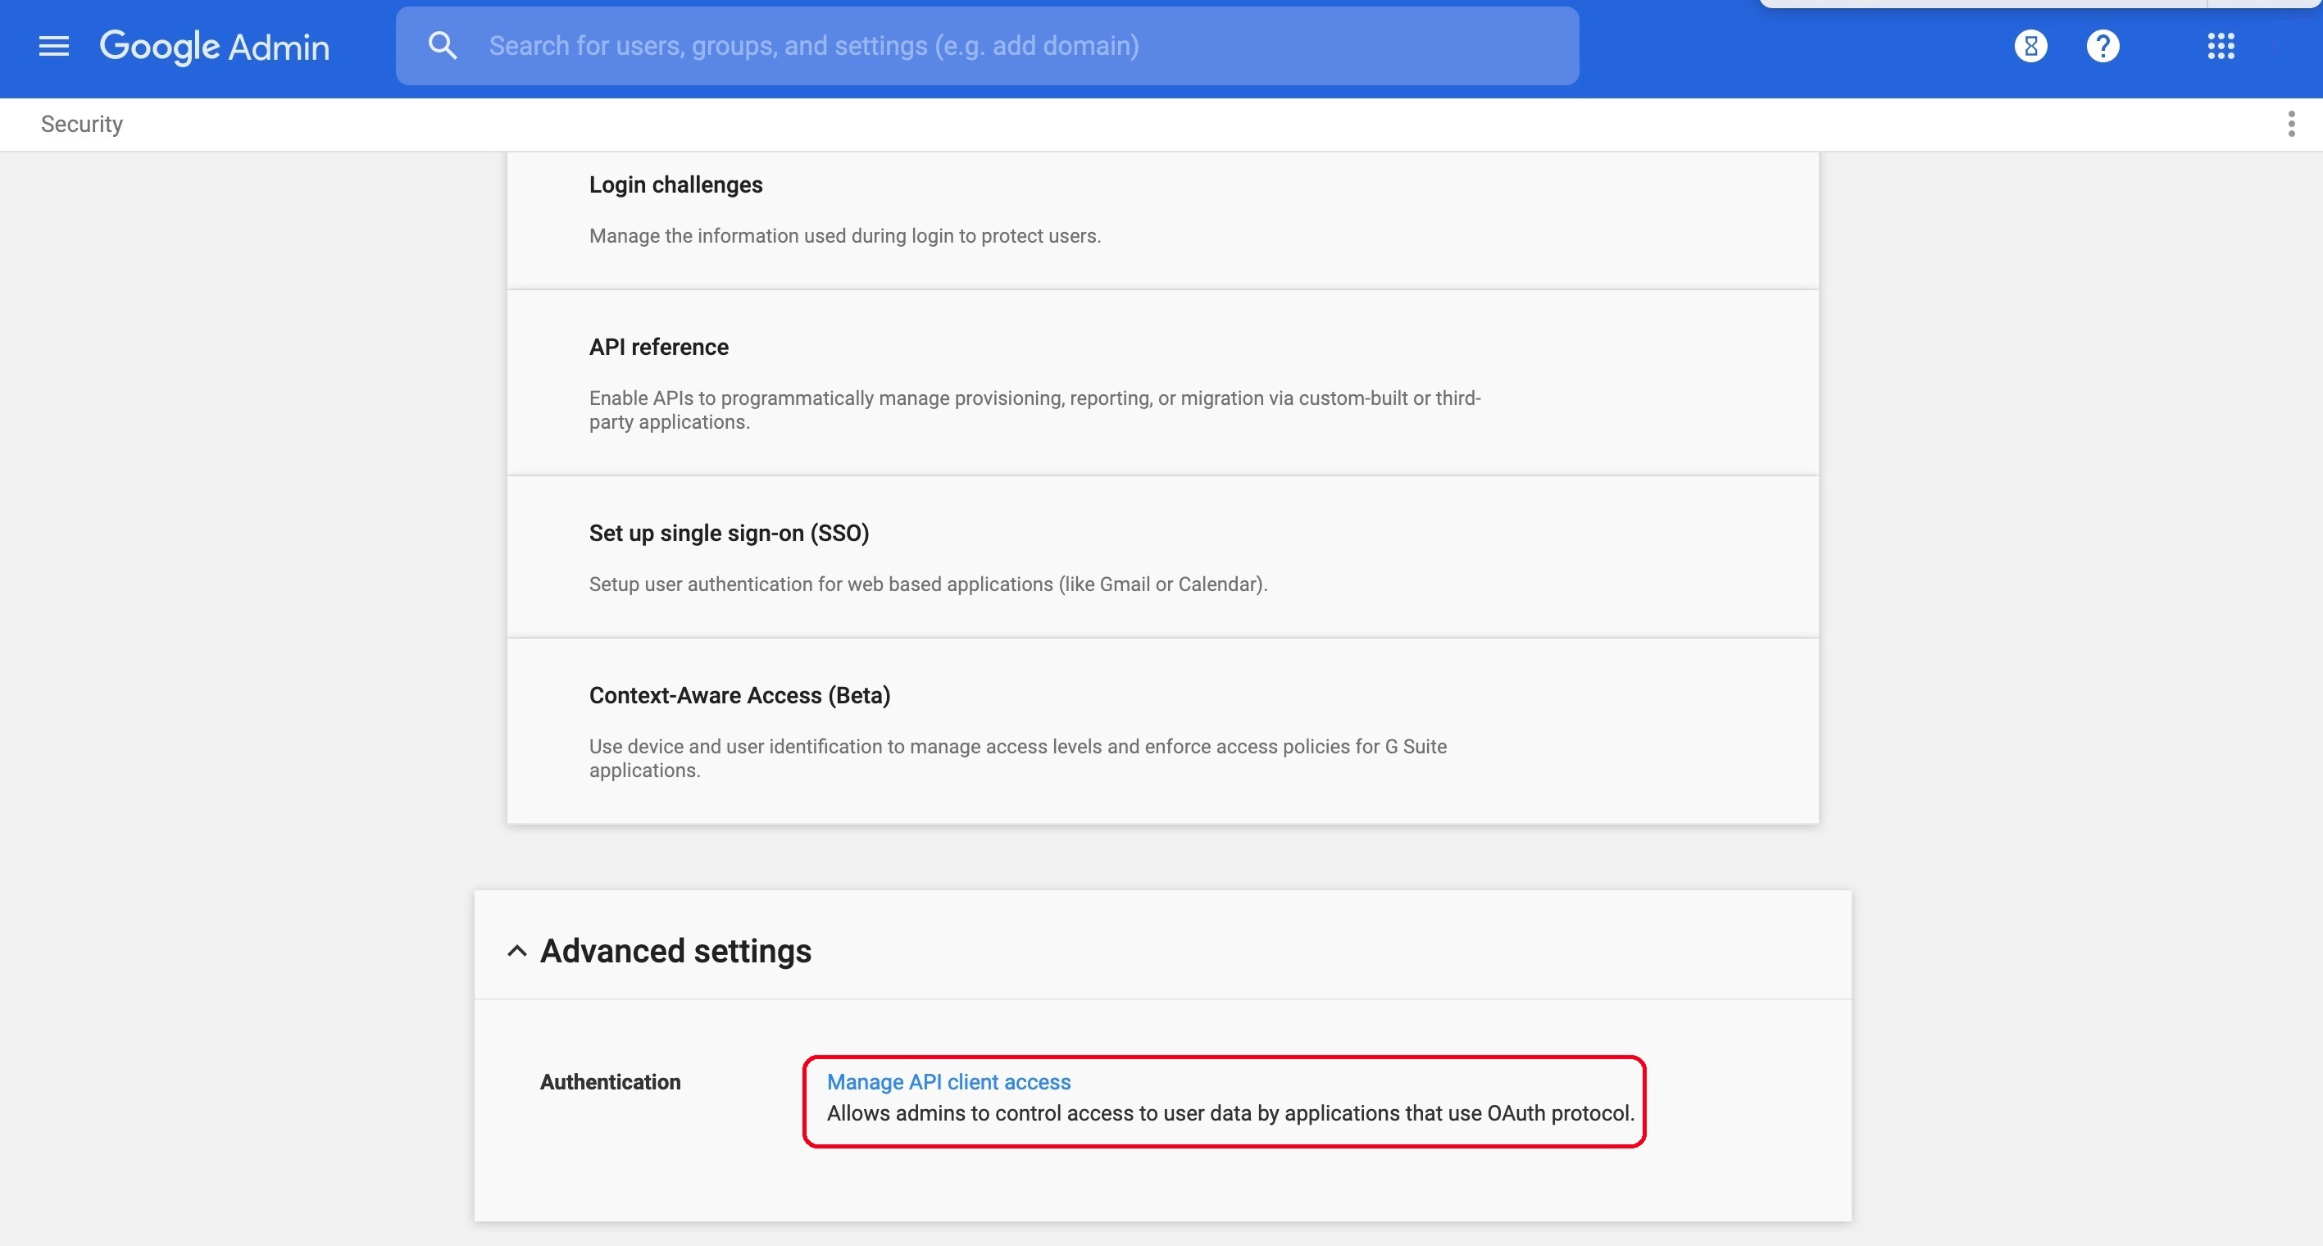Click the search magnifier icon
Screen dimensions: 2323x1246
[x=442, y=46]
